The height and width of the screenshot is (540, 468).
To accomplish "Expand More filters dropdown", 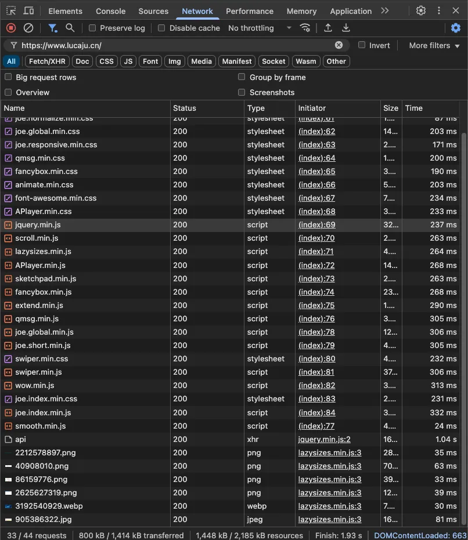I will 434,45.
